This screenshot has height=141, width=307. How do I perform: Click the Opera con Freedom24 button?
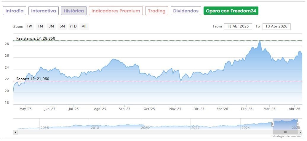point(231,11)
